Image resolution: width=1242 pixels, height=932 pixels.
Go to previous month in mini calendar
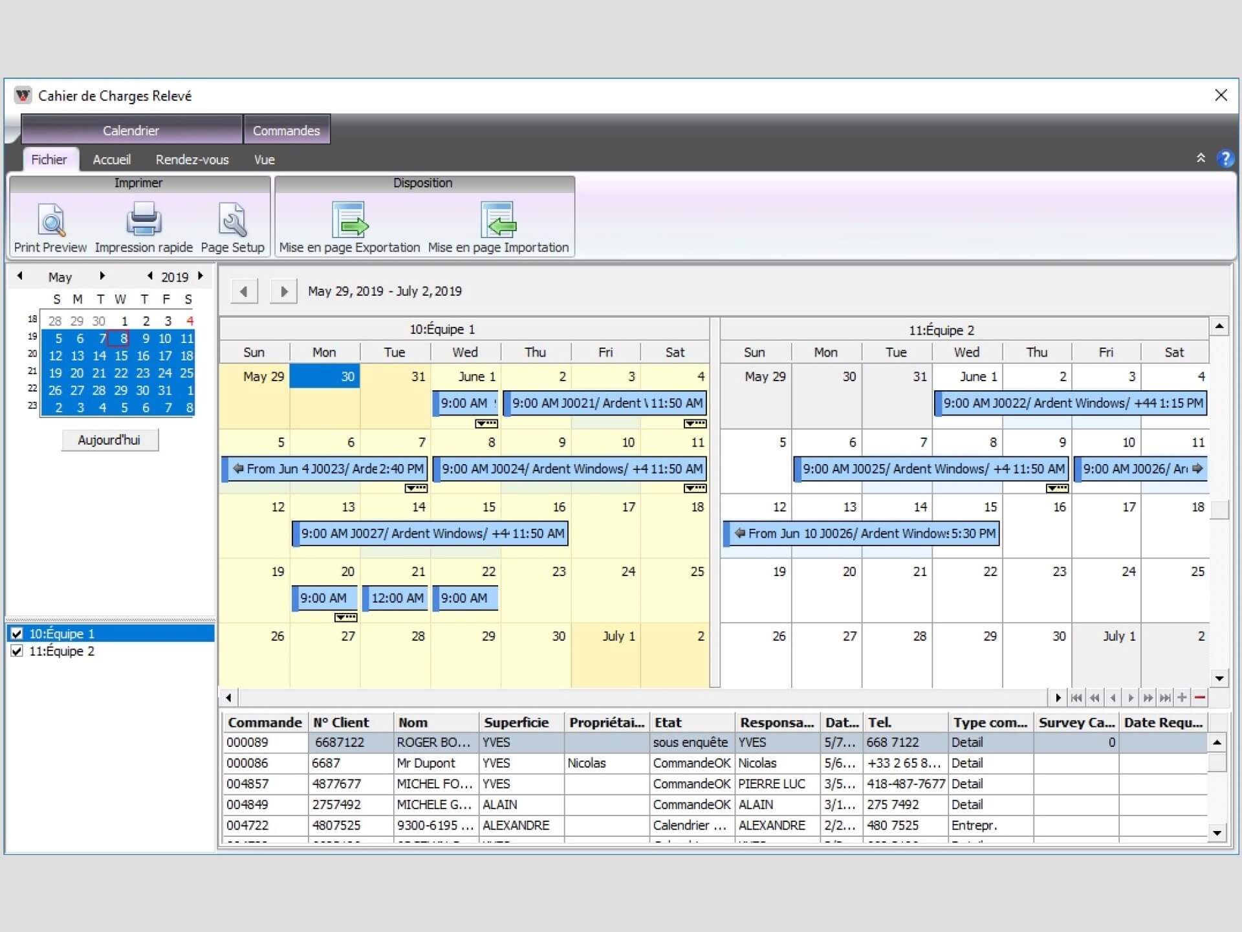(20, 276)
